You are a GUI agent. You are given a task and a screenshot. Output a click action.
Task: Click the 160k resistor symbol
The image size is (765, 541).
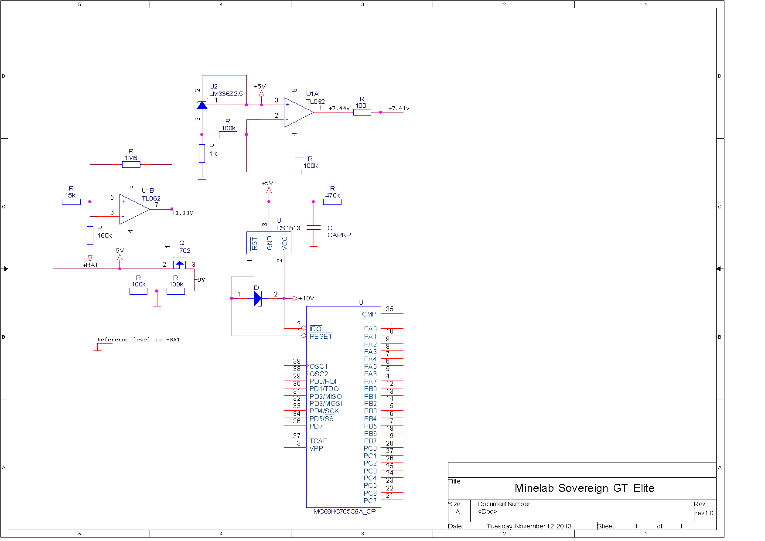(90, 235)
